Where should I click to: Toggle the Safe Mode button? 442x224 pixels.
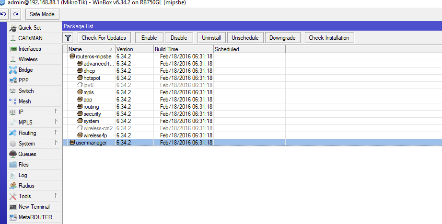[x=42, y=14]
